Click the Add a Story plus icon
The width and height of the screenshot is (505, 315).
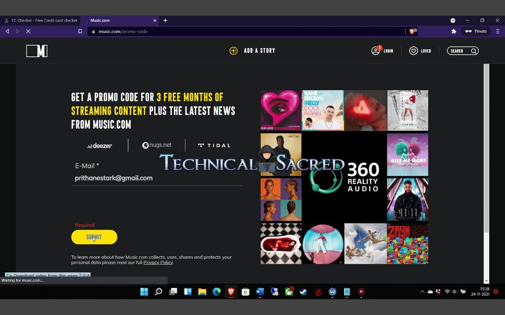pos(234,51)
